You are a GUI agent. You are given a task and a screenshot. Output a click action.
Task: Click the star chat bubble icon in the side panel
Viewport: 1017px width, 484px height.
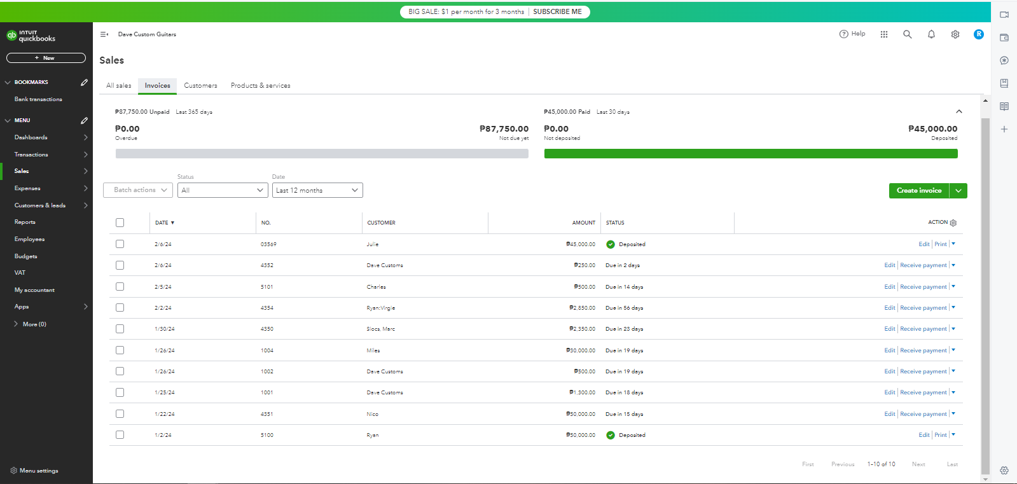coord(1004,60)
